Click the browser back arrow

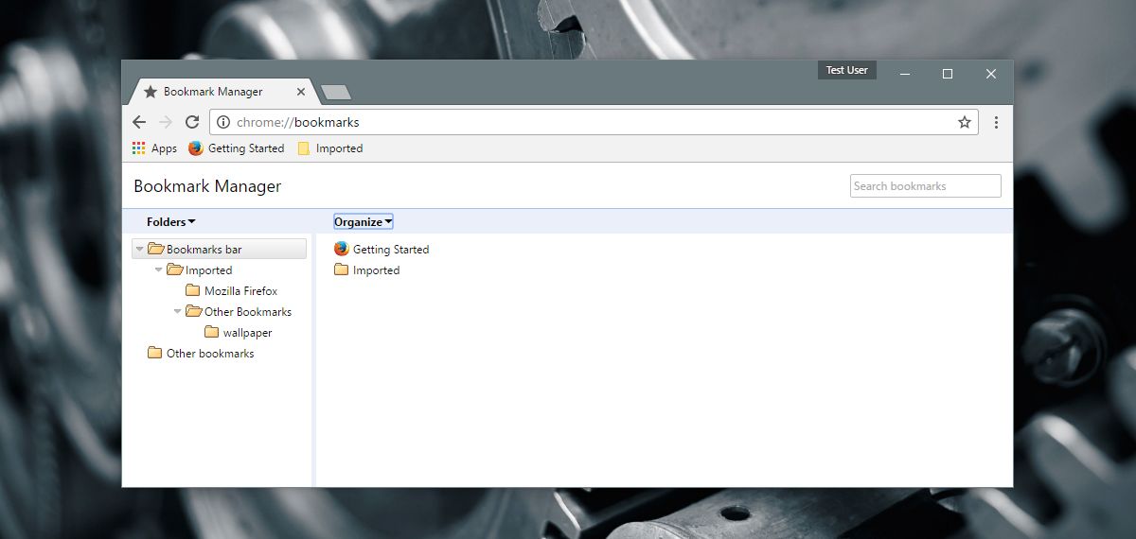(139, 122)
